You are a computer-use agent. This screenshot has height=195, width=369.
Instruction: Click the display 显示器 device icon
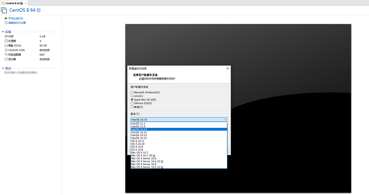(x=6, y=59)
